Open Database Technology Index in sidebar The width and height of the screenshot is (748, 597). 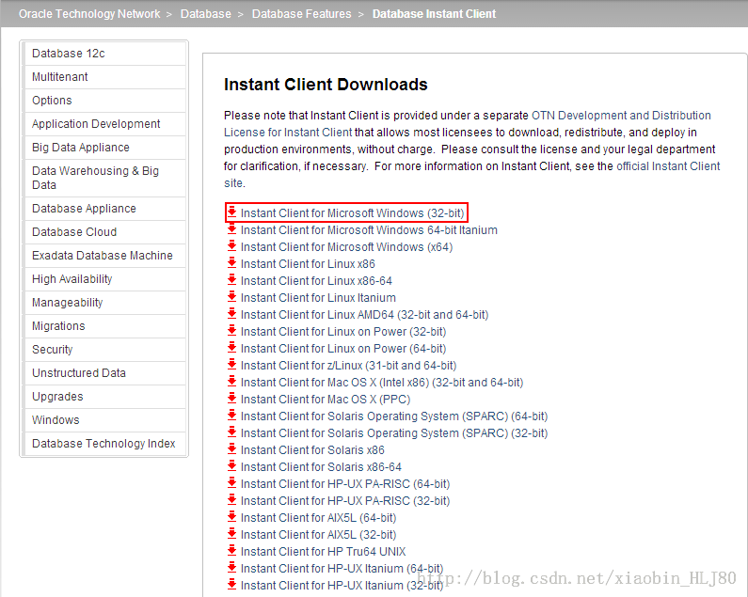(103, 444)
